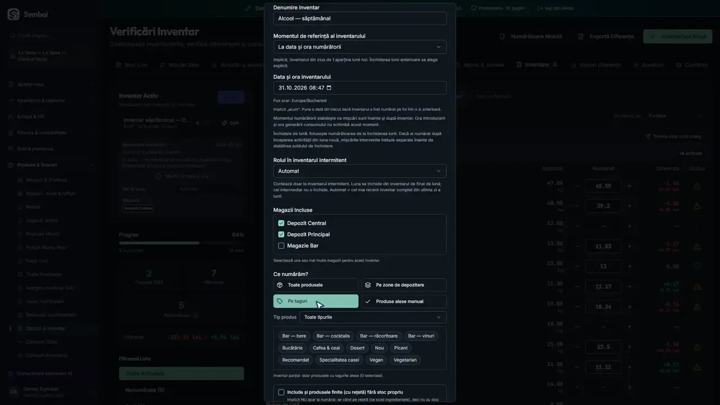Viewport: 720px width, 405px height.
Task: Click the "Inventariere Nouă" button
Action: click(678, 37)
